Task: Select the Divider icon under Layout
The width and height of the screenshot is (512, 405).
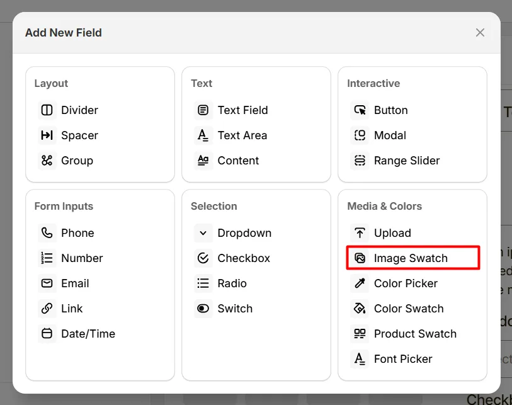Action: [47, 110]
